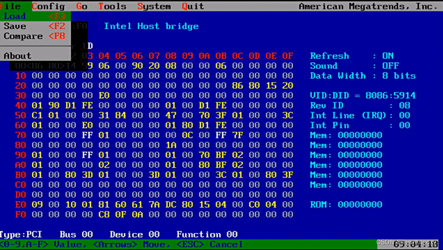Viewport: 443px width, 250px height.
Task: Select byte E0 in row 30
Action: pos(104,96)
